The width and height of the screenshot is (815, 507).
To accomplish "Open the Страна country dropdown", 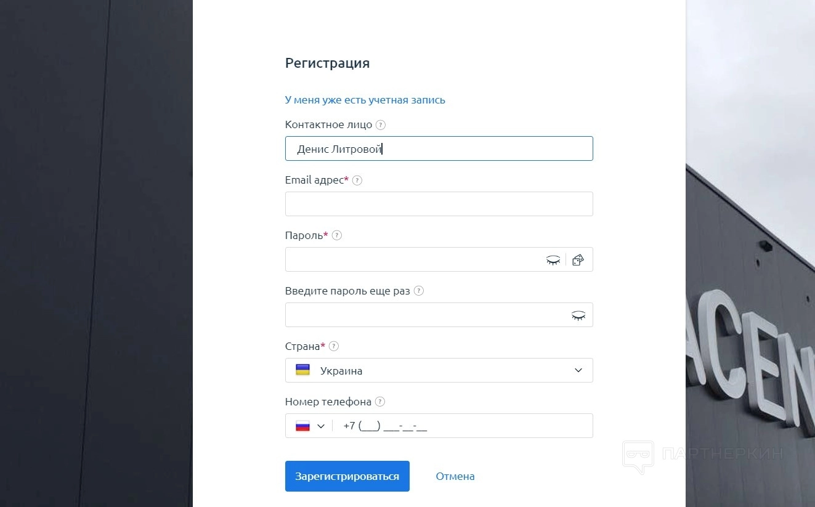I will click(x=439, y=370).
